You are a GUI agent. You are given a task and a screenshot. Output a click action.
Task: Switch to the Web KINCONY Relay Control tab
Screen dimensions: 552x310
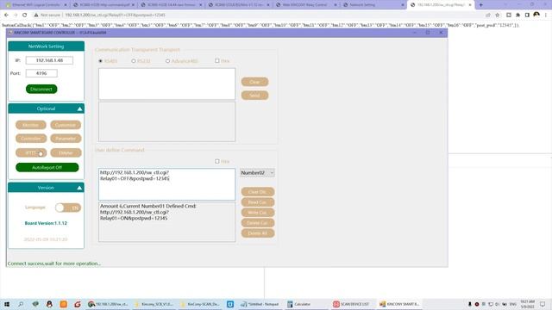coord(307,5)
